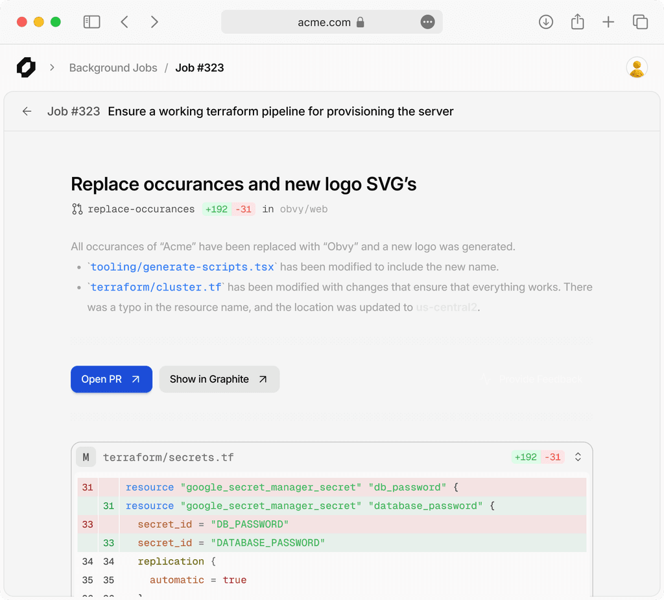The height and width of the screenshot is (600, 664).
Task: Click the obvy/web repository name
Action: coord(303,210)
